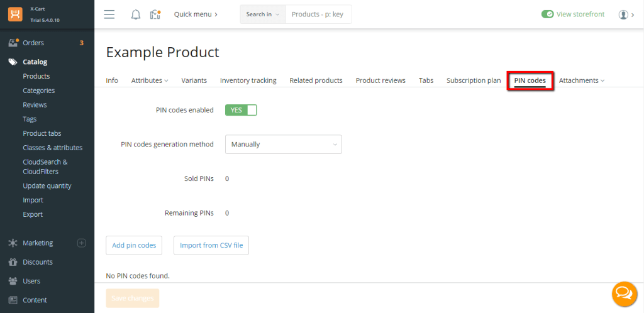Go to Products in sidebar
The image size is (644, 313).
pos(36,76)
